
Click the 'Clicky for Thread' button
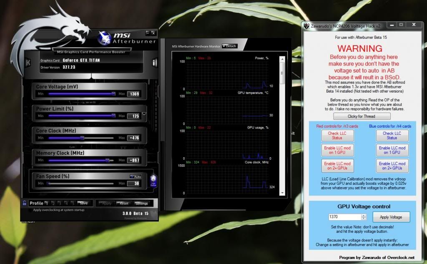(362, 116)
